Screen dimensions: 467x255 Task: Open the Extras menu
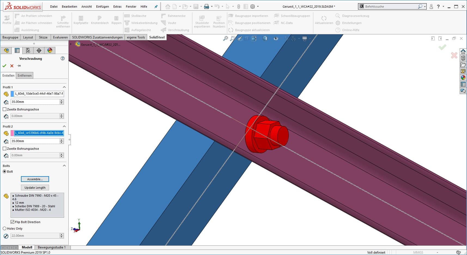pyautogui.click(x=117, y=7)
